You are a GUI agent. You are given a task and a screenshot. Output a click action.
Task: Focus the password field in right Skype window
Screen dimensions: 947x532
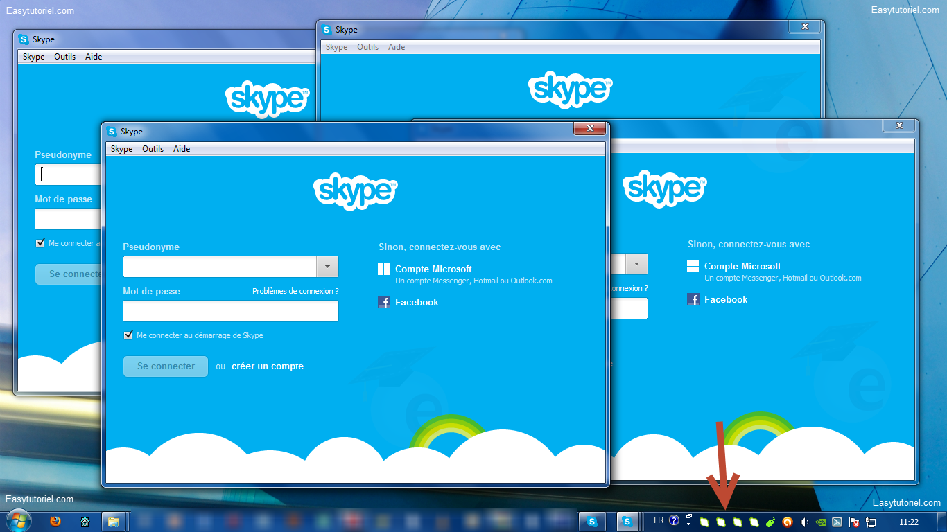pyautogui.click(x=629, y=308)
